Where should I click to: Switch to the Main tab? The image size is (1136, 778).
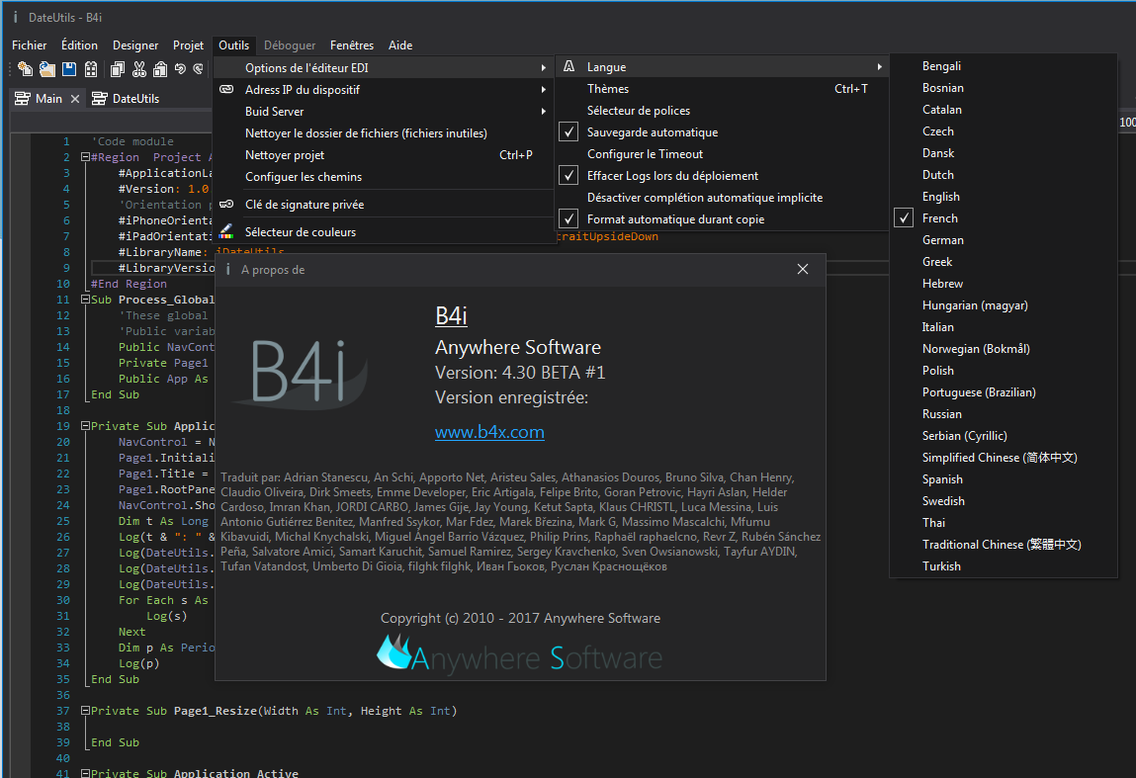48,99
